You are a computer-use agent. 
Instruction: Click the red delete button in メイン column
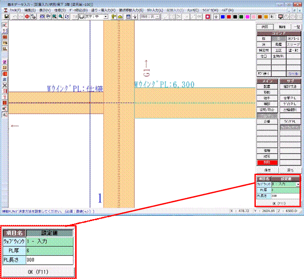click(x=267, y=162)
